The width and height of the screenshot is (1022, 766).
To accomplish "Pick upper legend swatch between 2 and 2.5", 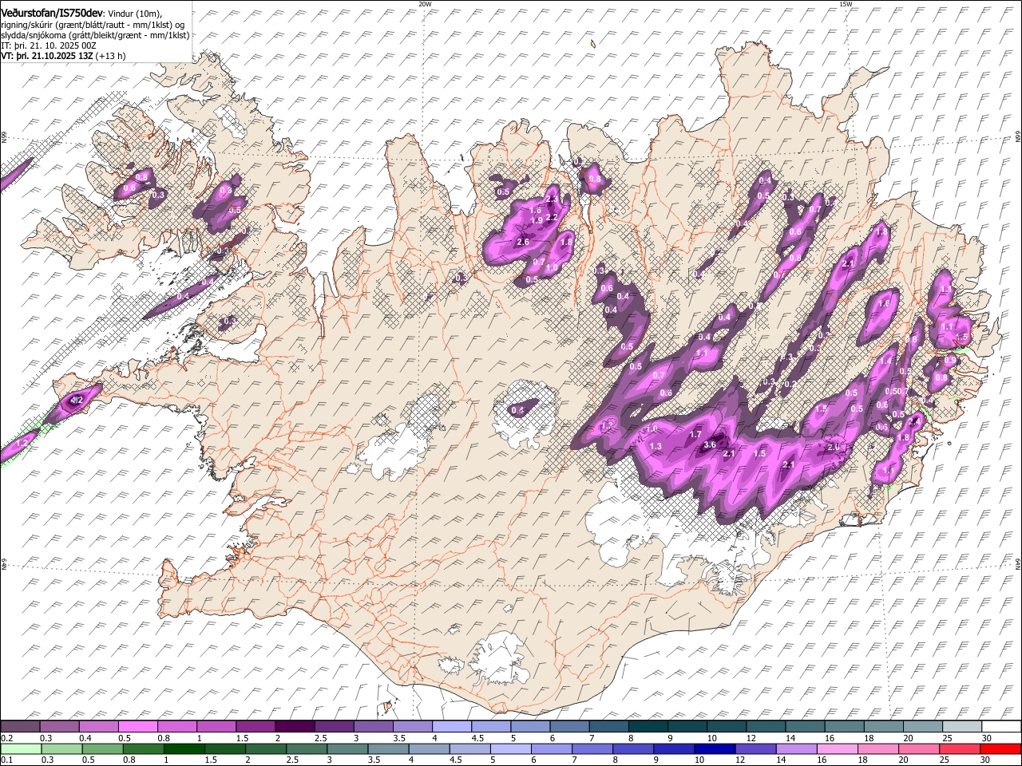I will pyautogui.click(x=294, y=727).
